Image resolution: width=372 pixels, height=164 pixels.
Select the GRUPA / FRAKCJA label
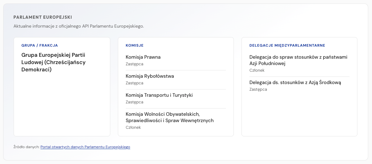pyautogui.click(x=40, y=45)
